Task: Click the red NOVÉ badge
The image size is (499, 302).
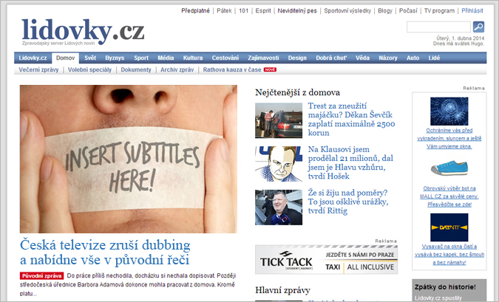Action: tap(270, 69)
